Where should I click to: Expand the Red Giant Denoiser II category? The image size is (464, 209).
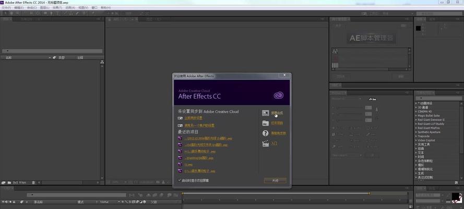click(416, 120)
